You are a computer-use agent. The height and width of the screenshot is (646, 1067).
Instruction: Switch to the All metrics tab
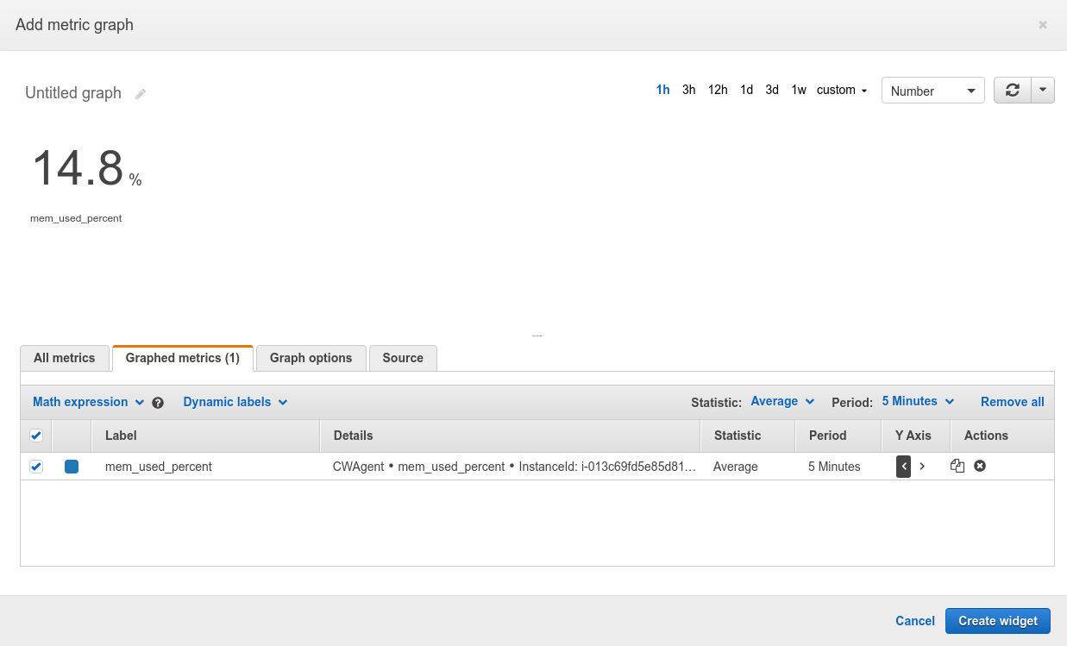[65, 358]
